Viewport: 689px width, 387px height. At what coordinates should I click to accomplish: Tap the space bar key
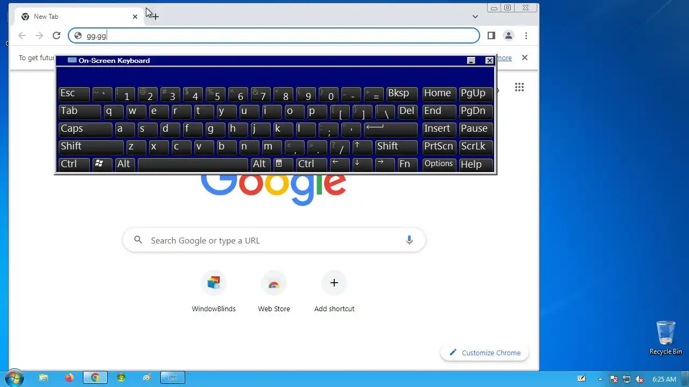tap(193, 165)
